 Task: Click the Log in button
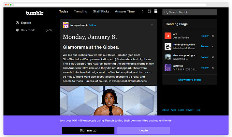(x=143, y=130)
